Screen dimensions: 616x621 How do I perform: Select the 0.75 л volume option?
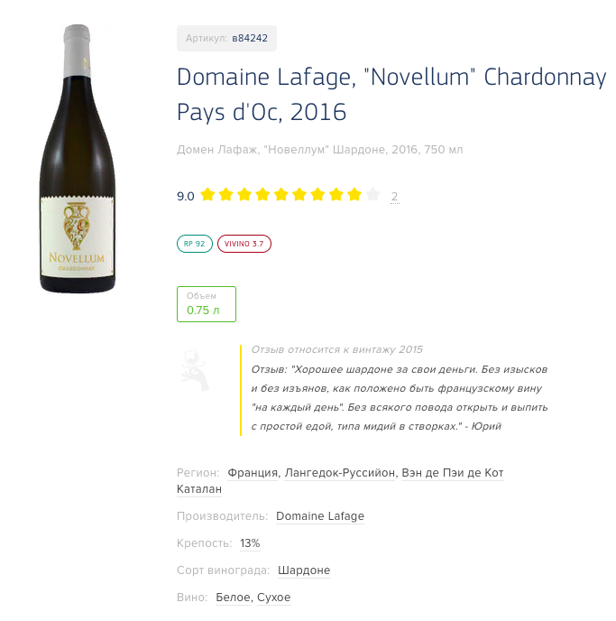207,304
